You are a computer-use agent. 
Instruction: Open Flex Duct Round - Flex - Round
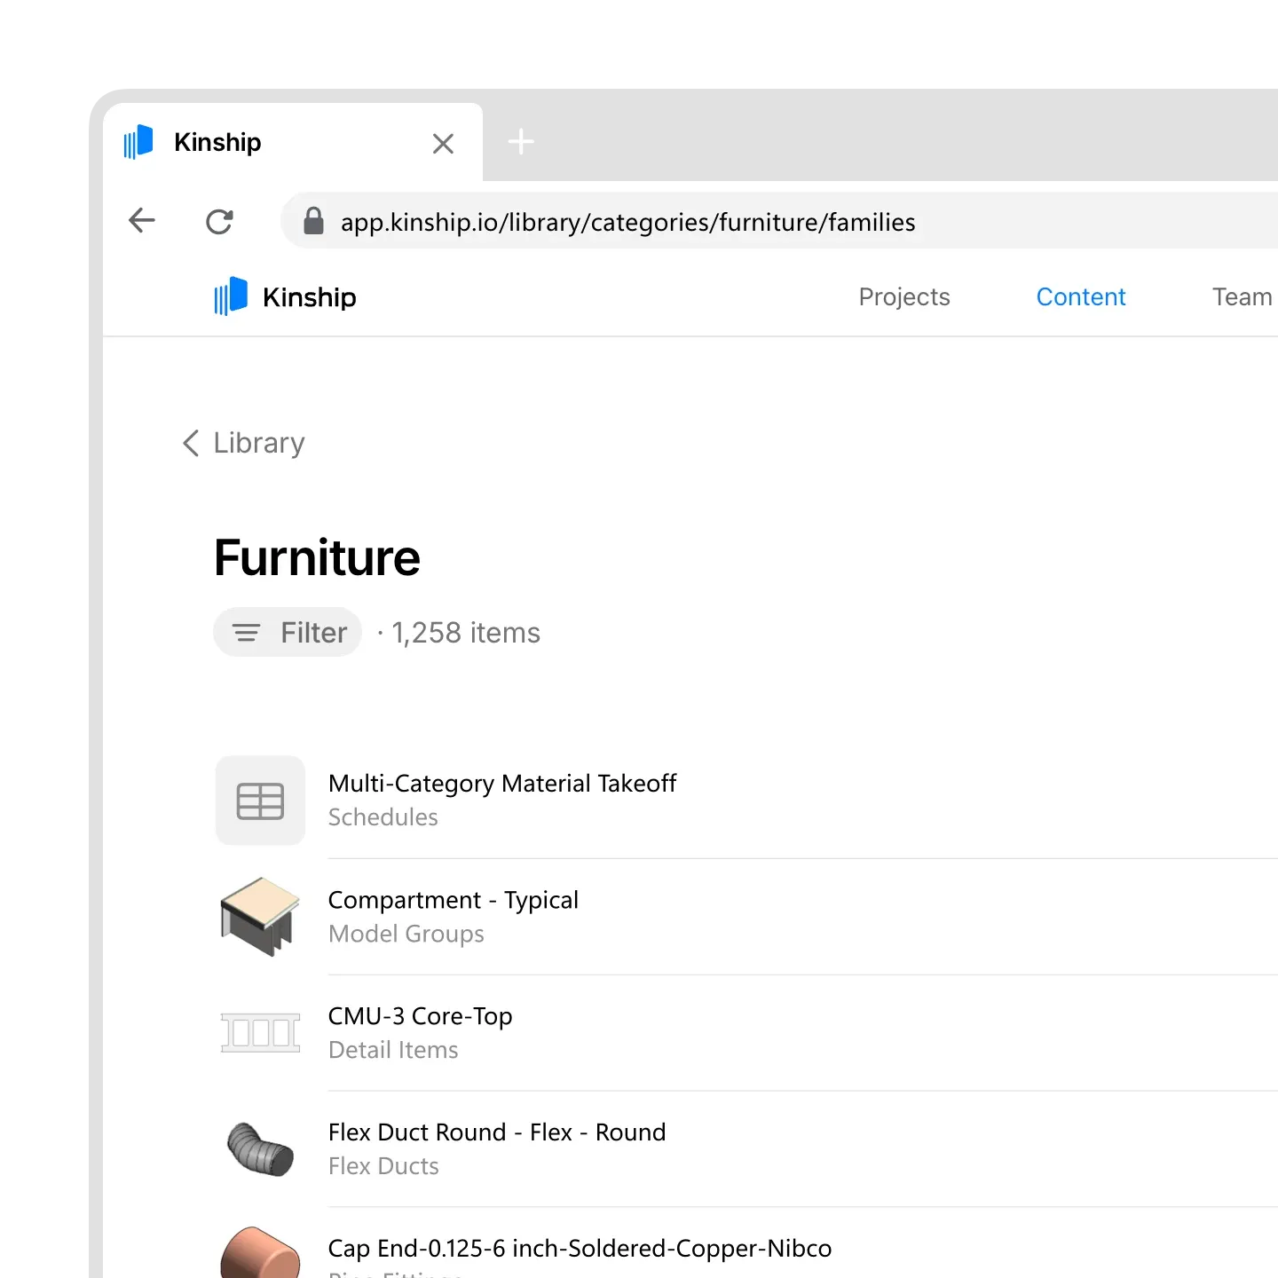point(497,1132)
